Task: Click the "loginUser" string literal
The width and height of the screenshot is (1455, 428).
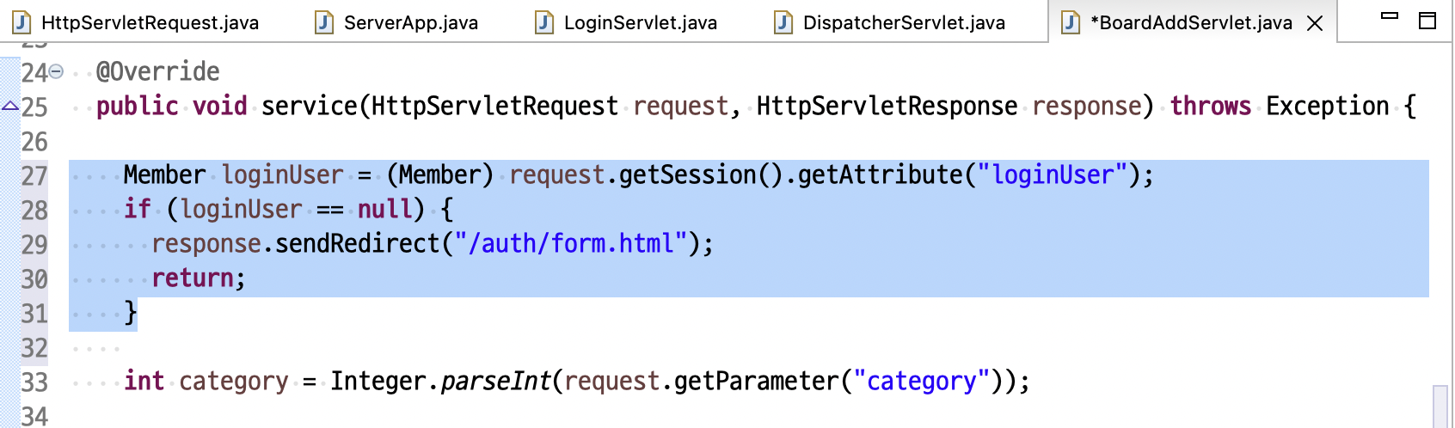Action: (x=1053, y=175)
